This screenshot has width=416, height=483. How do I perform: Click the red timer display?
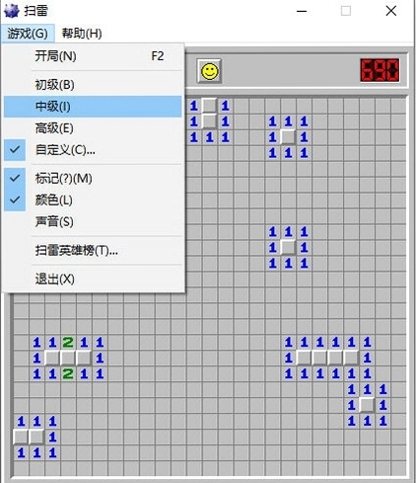[380, 70]
